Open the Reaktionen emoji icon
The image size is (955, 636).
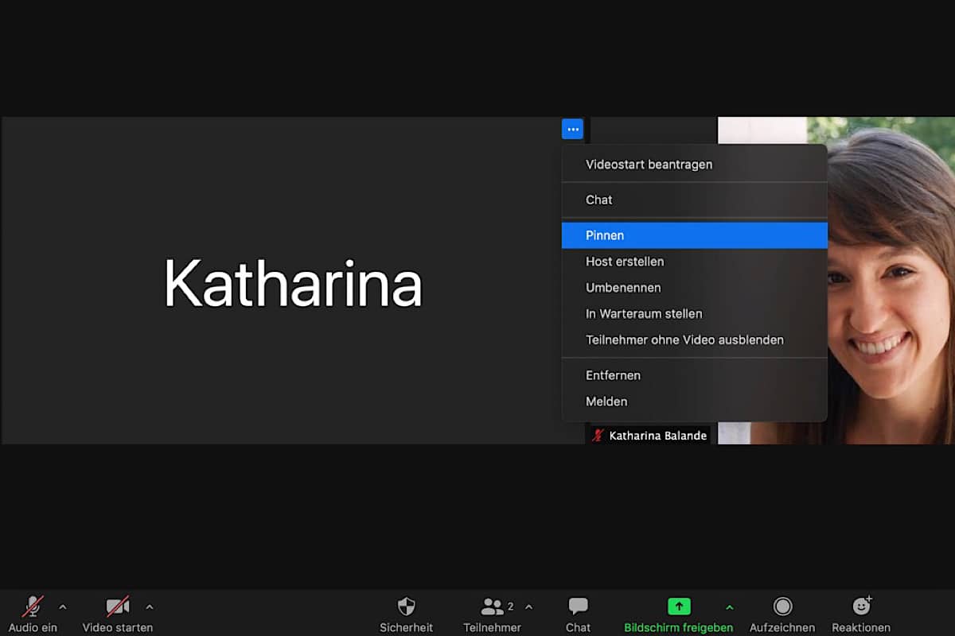click(861, 607)
